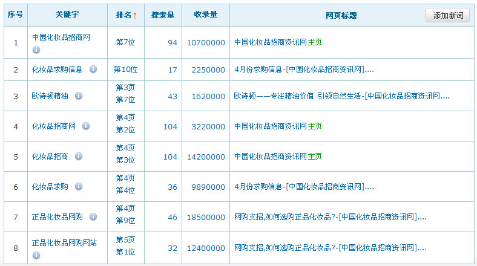Click the 搜索量 column header

[x=163, y=15]
